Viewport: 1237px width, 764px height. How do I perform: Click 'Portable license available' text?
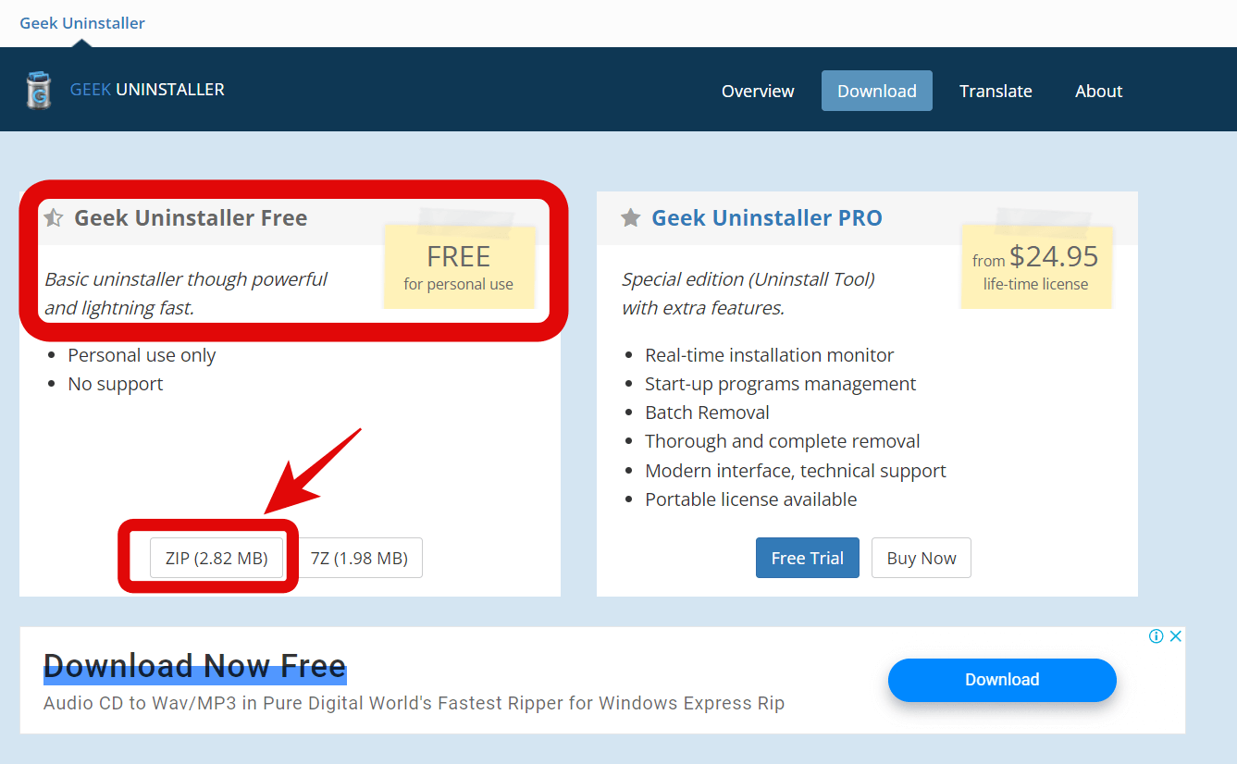click(x=751, y=499)
